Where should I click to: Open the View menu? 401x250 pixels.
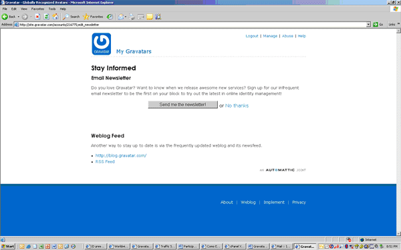[24, 9]
